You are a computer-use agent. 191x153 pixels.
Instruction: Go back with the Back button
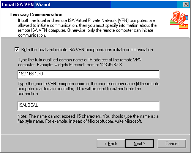pos(111,144)
